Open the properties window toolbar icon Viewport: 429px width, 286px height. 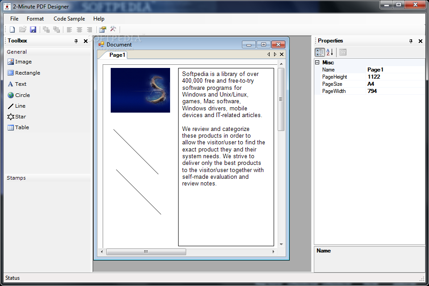103,29
